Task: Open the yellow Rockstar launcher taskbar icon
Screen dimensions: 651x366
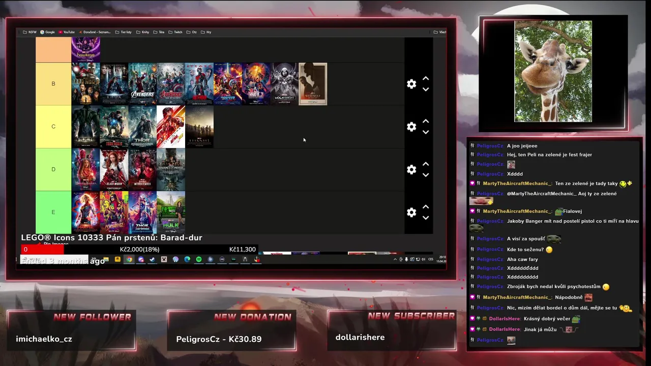Action: point(117,259)
